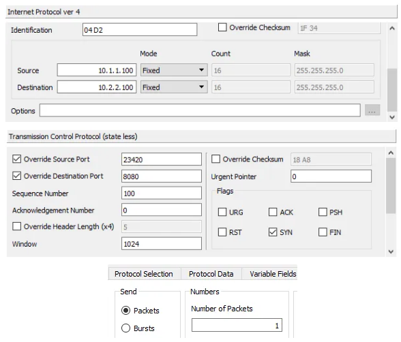The height and width of the screenshot is (342, 401).
Task: Click the Source Count field
Action: [x=251, y=70]
